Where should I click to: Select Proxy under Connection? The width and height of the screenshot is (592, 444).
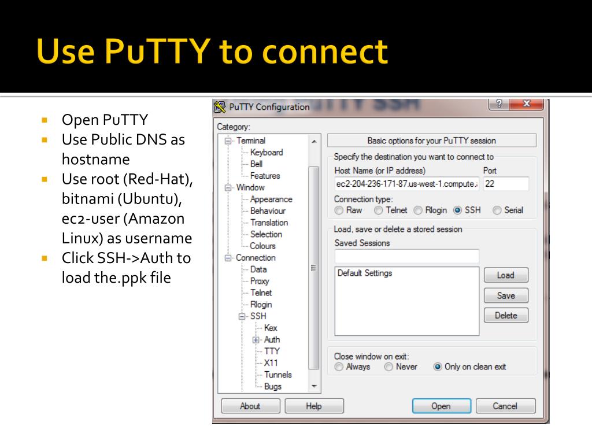pyautogui.click(x=260, y=282)
